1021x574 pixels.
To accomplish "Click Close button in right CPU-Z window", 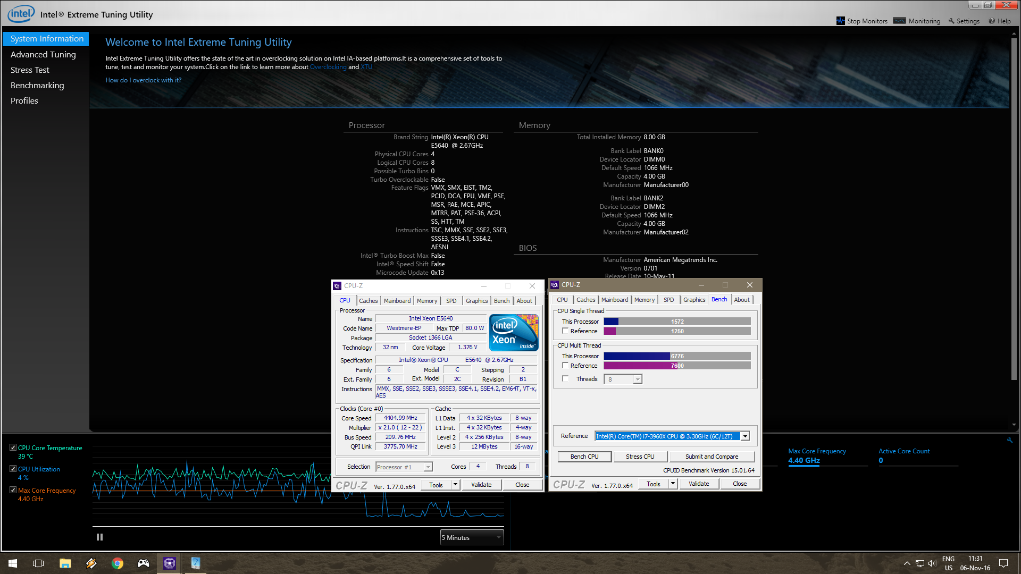I will (x=740, y=484).
